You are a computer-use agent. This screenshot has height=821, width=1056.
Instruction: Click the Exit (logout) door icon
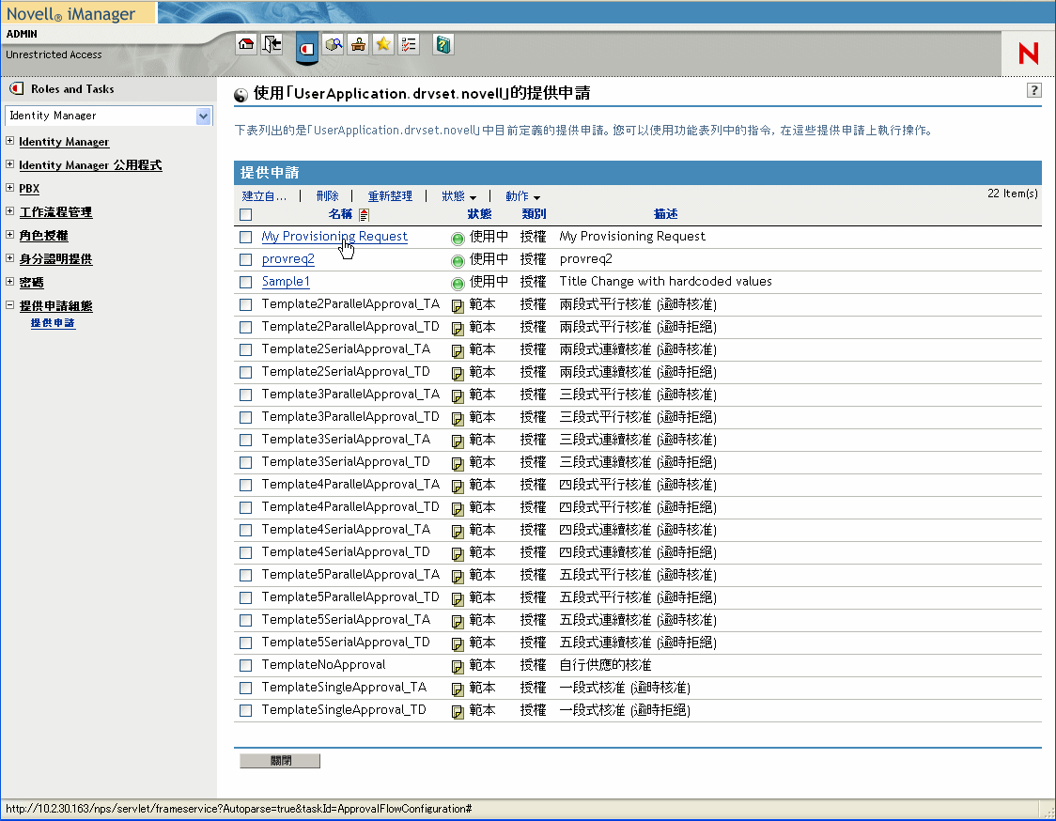[272, 44]
